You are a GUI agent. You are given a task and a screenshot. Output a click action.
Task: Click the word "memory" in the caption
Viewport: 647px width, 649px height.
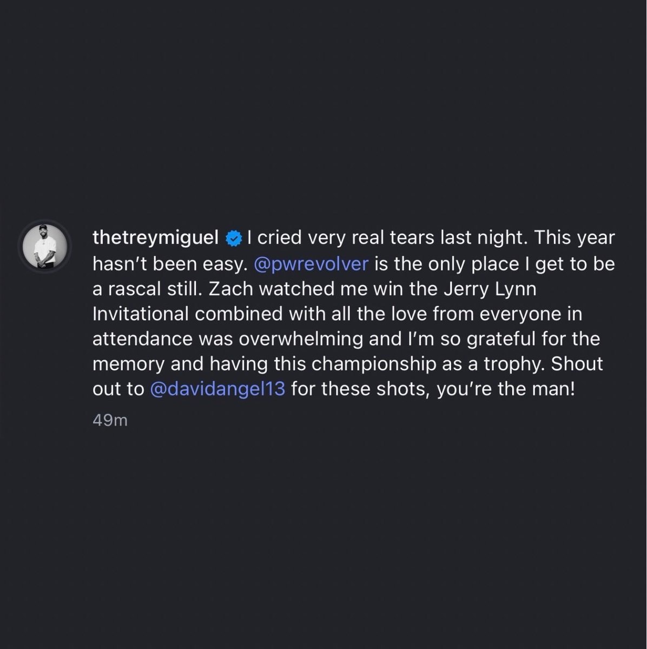(x=128, y=364)
